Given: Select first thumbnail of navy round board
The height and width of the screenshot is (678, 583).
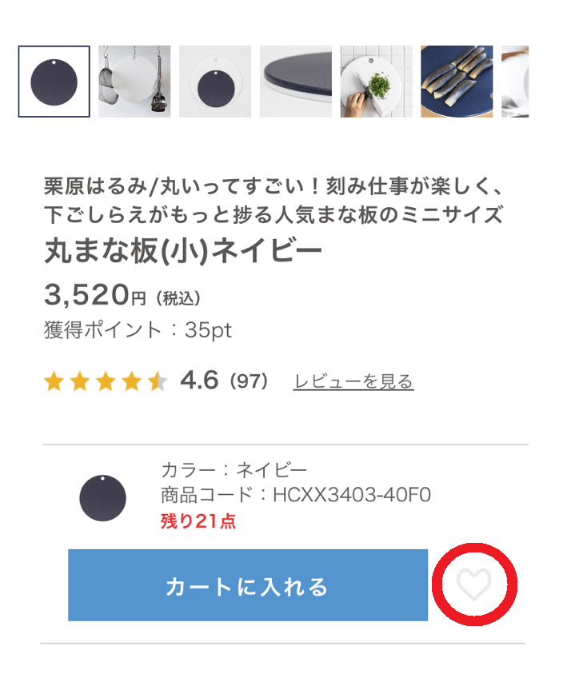Looking at the screenshot, I should tap(54, 82).
